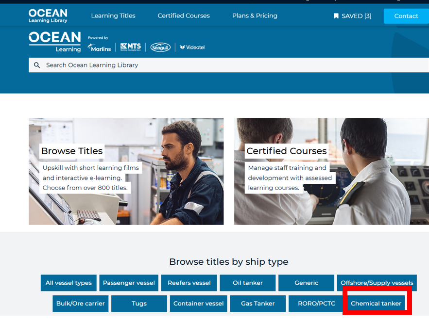Viewport: 429px width, 322px height.
Task: Open saved items via the bookmark icon
Action: coord(336,15)
